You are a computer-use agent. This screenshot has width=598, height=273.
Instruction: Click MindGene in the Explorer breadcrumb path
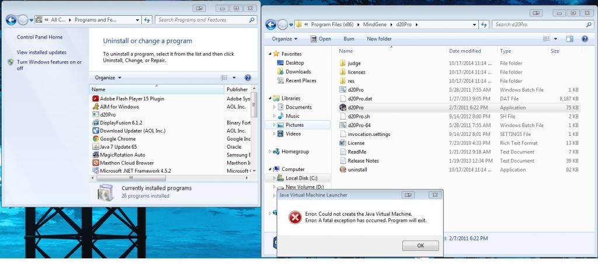374,24
